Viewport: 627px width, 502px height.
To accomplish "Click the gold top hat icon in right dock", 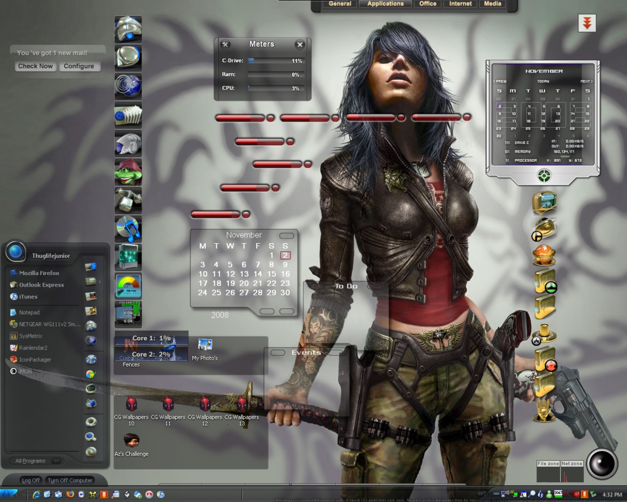I will tap(544, 334).
